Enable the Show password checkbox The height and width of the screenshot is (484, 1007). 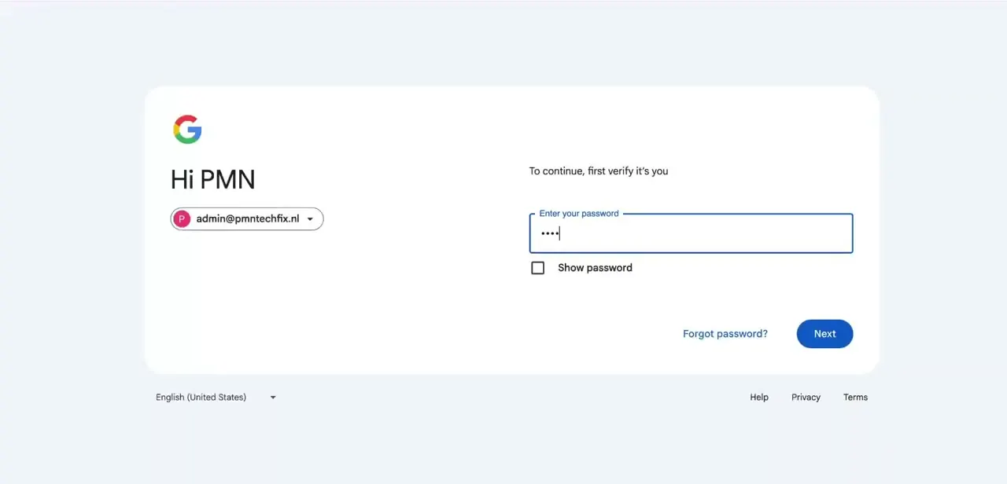point(538,268)
